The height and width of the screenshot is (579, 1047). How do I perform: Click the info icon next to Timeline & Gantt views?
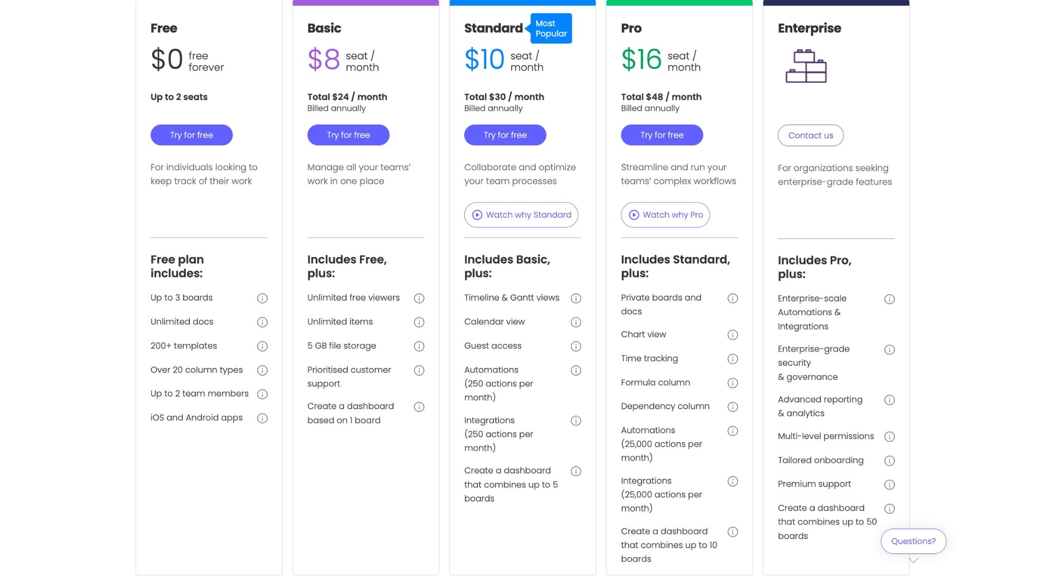tap(576, 298)
